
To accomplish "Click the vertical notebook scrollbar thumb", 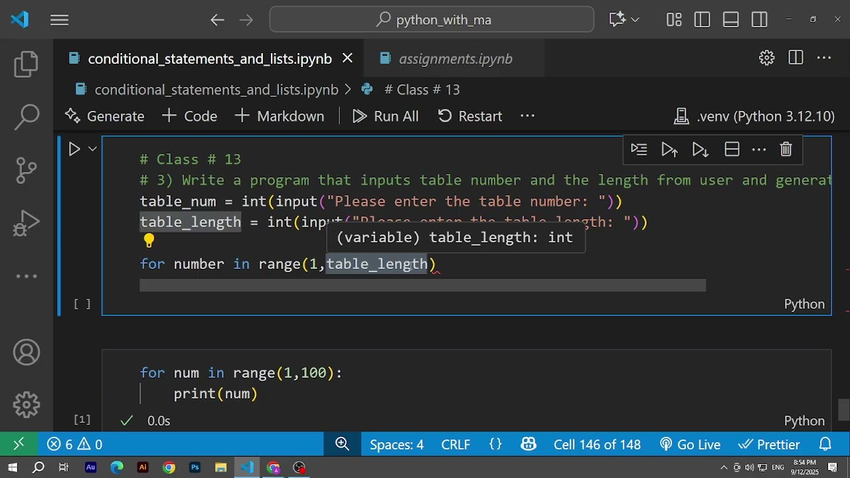I will tap(843, 410).
